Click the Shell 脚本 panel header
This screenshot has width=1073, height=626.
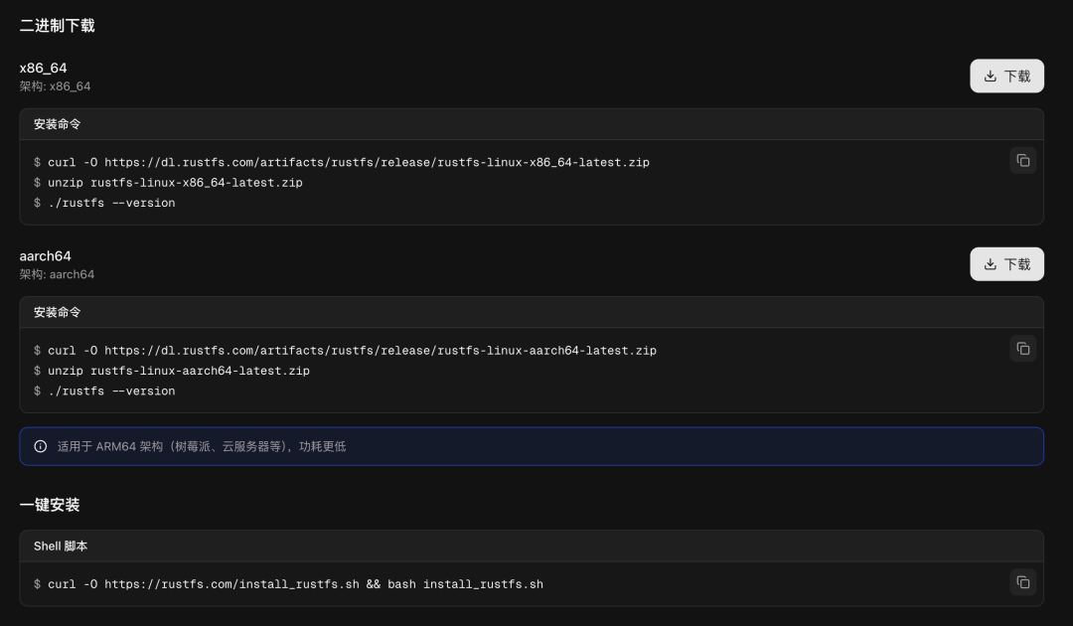61,546
